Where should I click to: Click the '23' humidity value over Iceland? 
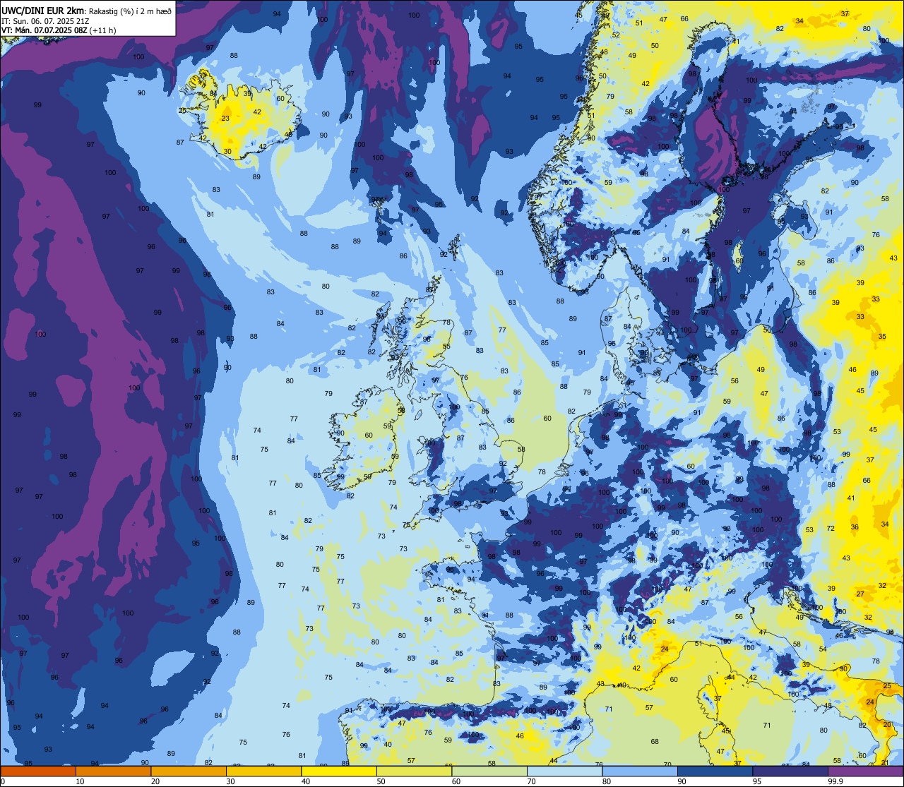click(225, 119)
